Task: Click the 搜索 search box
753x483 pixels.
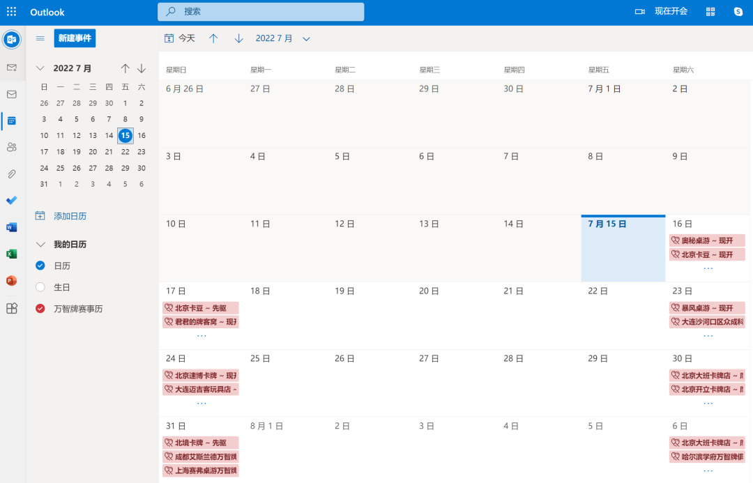Action: click(261, 12)
